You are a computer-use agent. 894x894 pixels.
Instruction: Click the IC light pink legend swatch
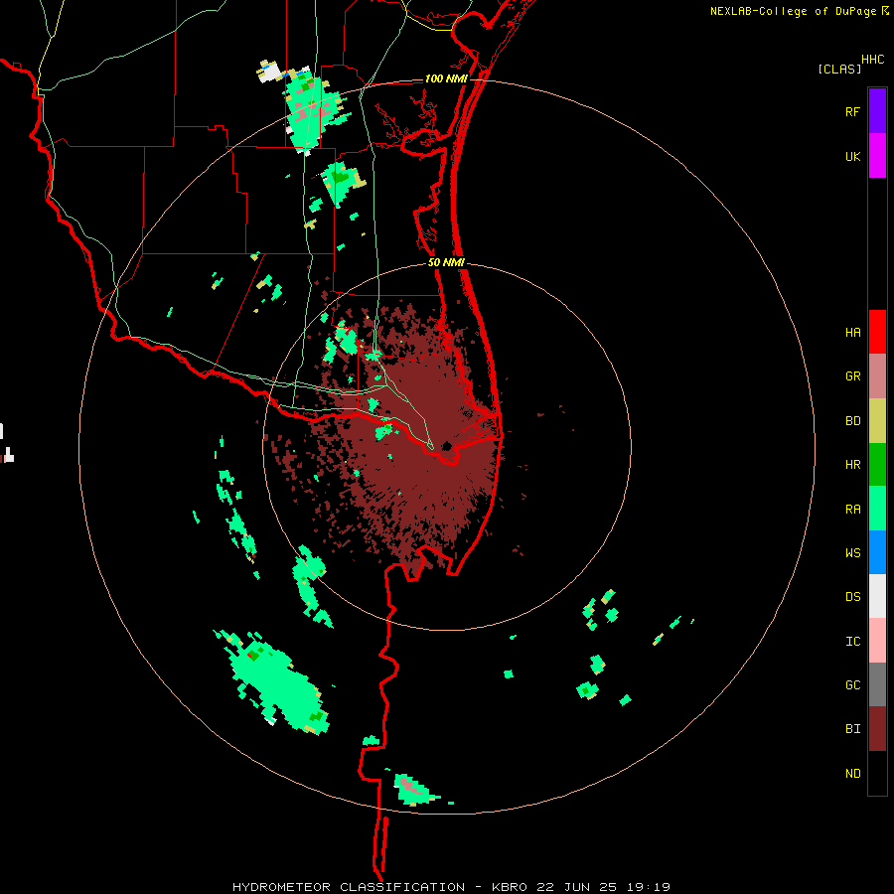[877, 641]
